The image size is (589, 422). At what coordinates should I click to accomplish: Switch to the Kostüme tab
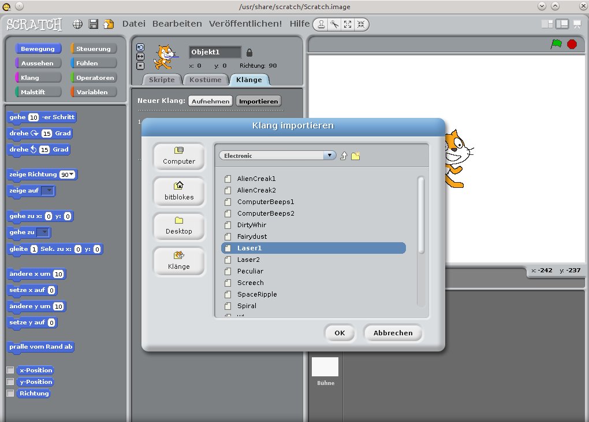tap(206, 80)
